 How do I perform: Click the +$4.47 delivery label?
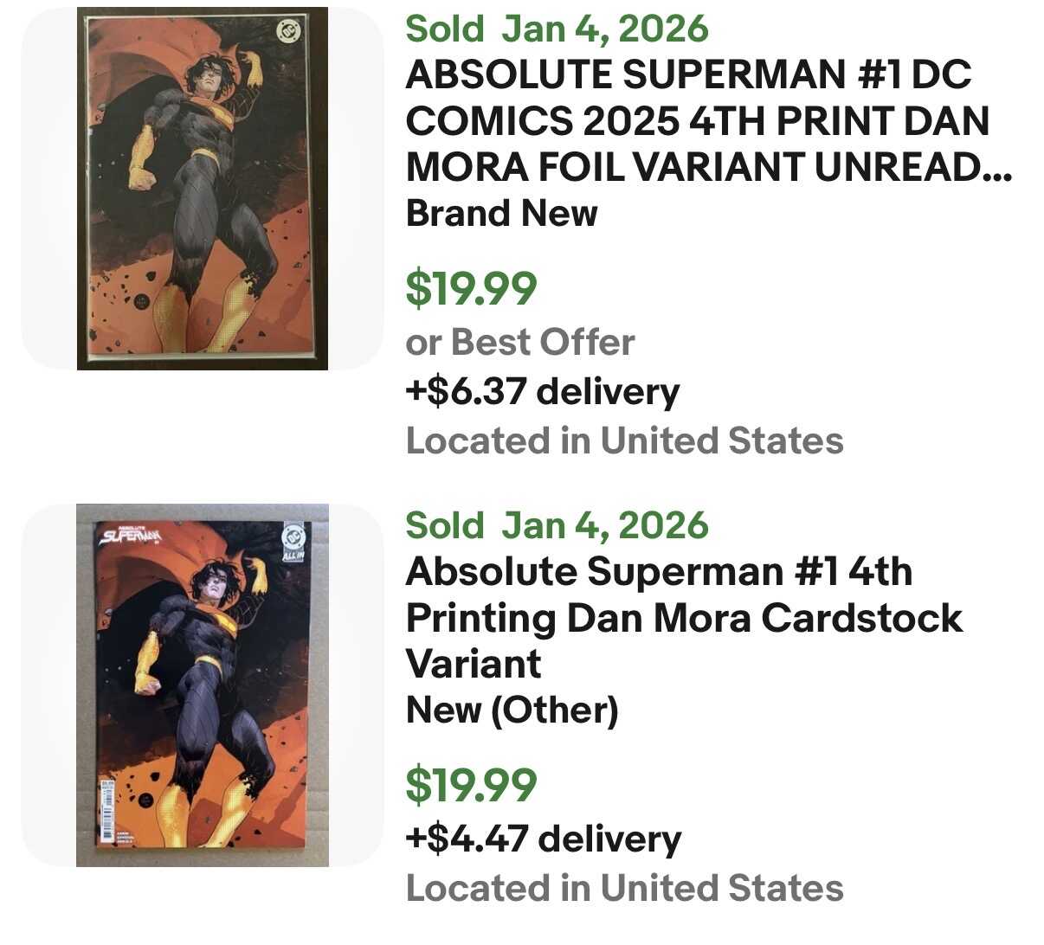click(543, 839)
